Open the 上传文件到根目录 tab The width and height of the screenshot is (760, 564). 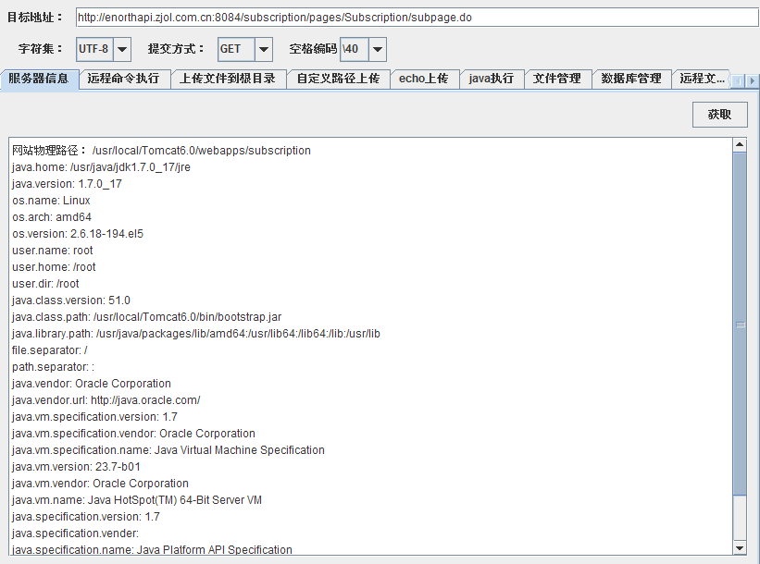point(228,79)
